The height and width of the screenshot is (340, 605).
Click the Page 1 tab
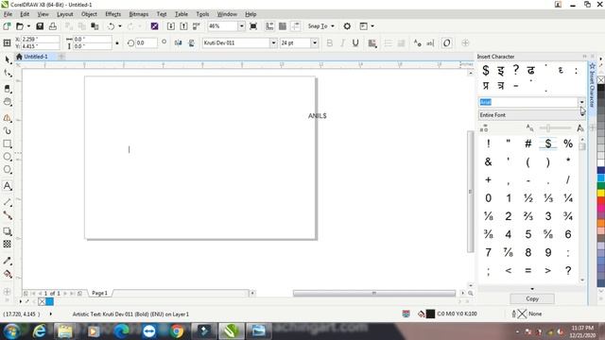[x=99, y=293]
